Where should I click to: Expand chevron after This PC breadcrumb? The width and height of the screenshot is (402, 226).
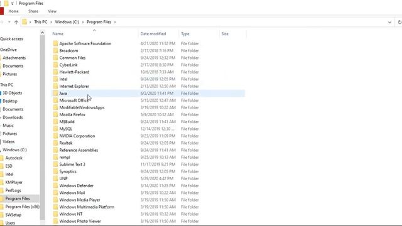[x=51, y=22]
